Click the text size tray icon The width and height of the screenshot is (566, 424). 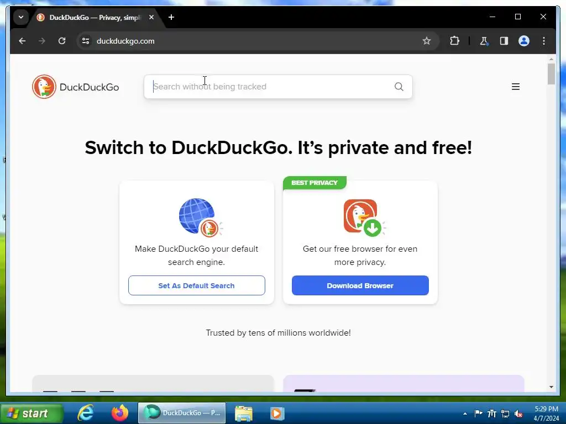coord(491,414)
